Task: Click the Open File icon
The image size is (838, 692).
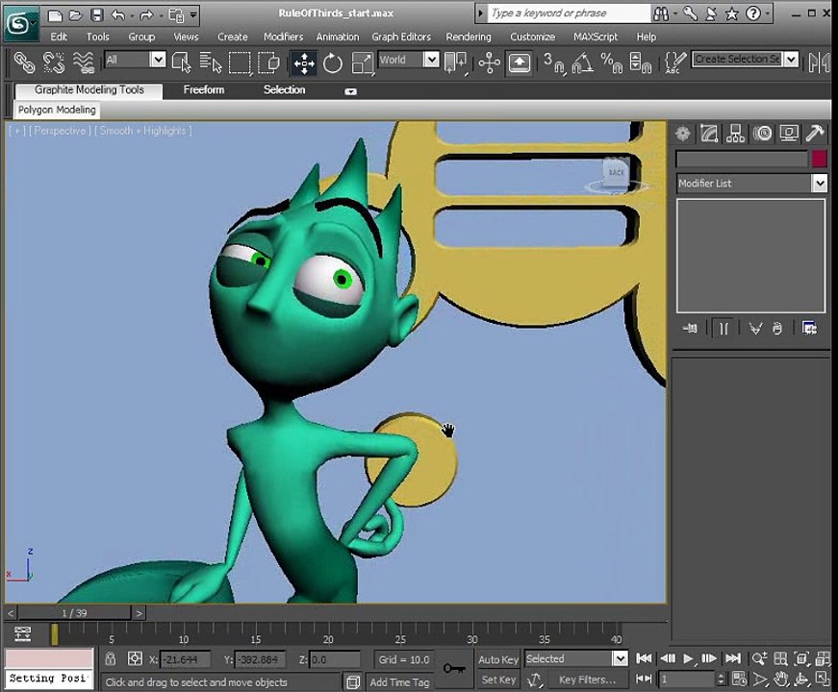Action: pos(75,15)
